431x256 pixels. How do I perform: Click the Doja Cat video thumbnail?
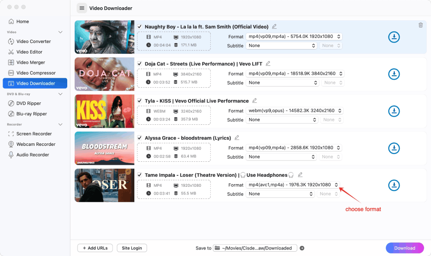click(104, 74)
